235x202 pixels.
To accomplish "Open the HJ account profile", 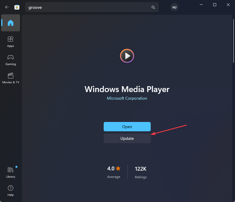I will pos(174,7).
